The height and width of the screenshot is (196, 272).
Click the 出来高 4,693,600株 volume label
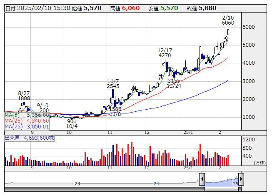pyautogui.click(x=29, y=138)
